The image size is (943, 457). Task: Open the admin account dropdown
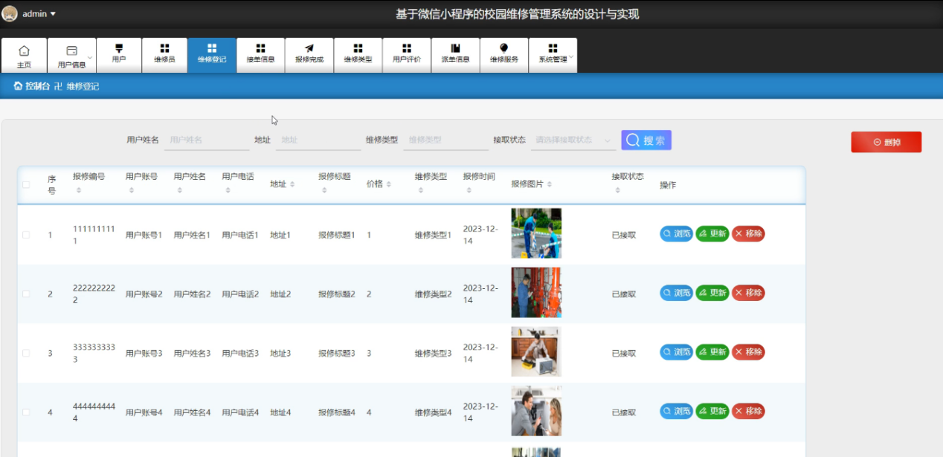tap(39, 13)
